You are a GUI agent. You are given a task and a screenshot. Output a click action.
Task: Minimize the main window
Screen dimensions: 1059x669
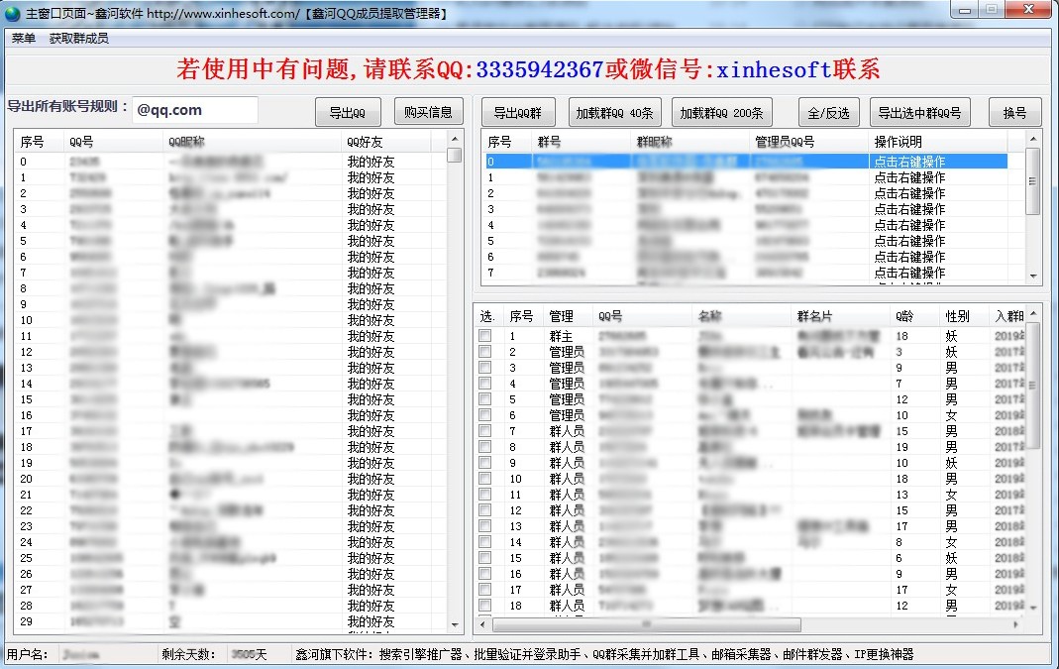(965, 10)
